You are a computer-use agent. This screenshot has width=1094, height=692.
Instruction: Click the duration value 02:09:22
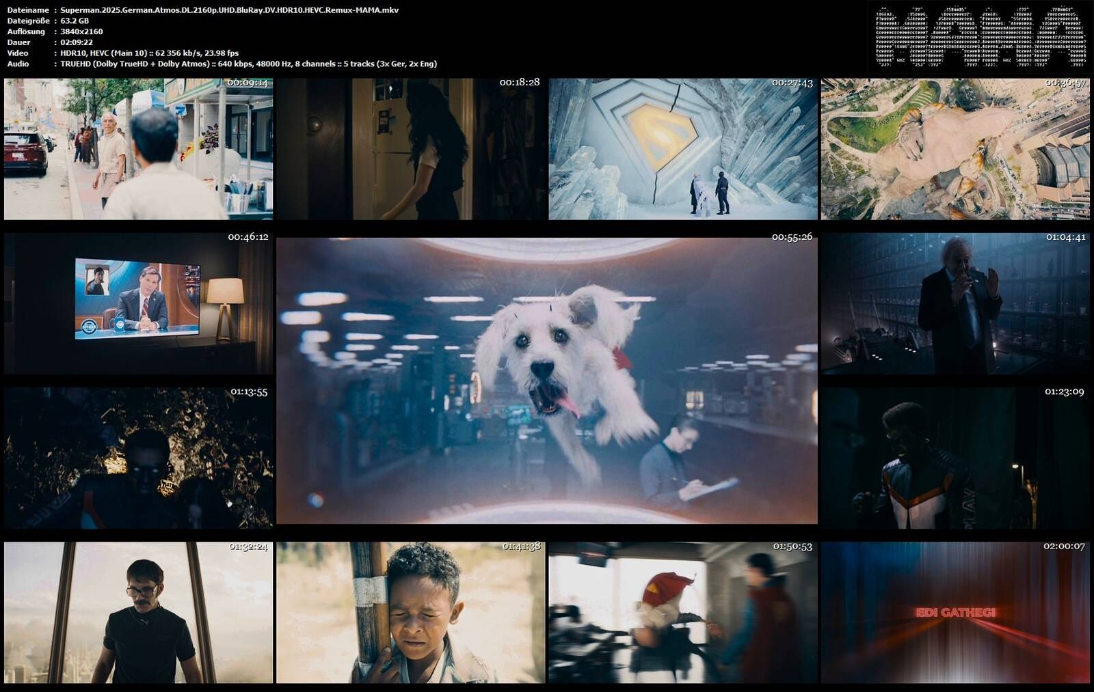click(77, 42)
